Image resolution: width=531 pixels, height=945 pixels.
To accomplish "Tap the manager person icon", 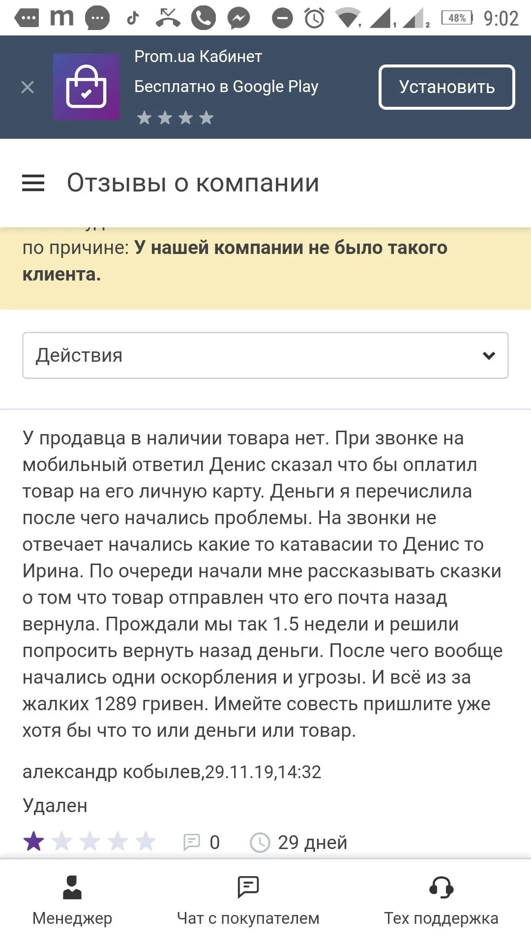I will click(72, 887).
